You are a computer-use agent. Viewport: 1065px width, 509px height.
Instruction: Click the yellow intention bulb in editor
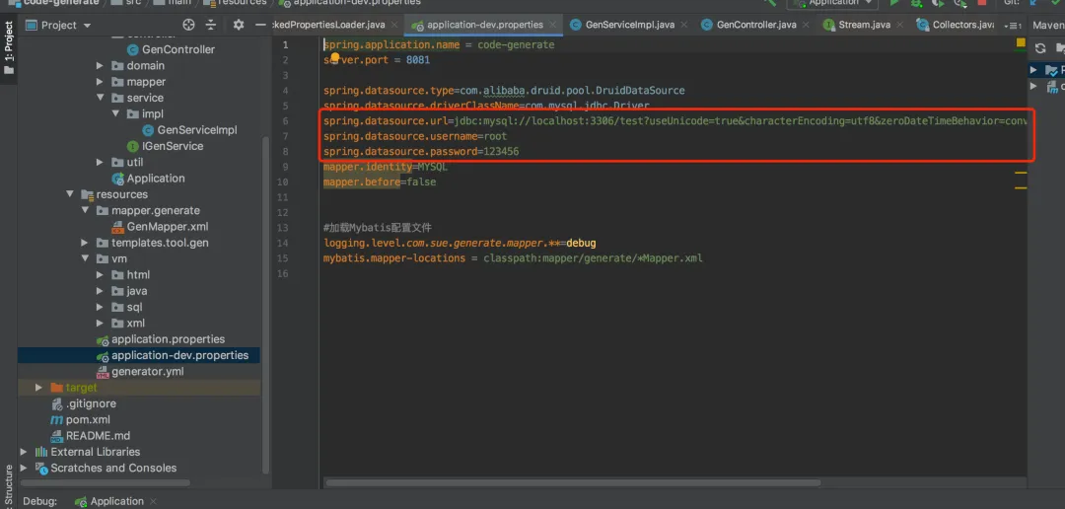334,59
